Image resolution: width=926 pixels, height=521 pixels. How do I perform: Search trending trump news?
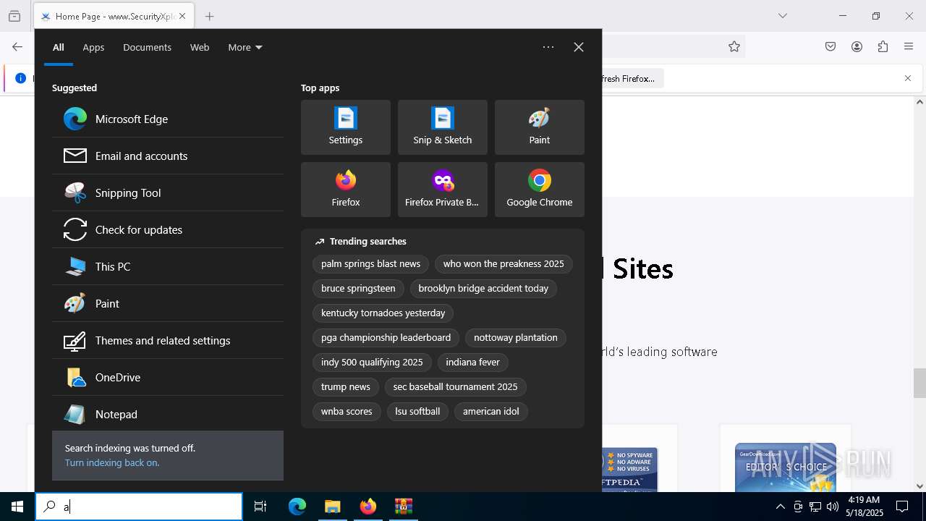pyautogui.click(x=346, y=387)
